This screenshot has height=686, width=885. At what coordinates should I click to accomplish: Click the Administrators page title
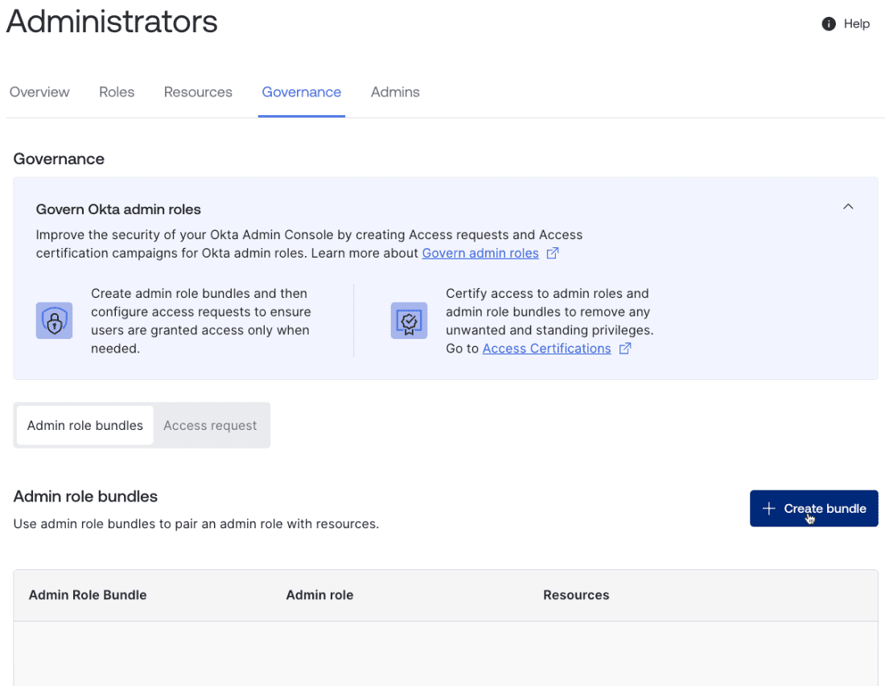pos(112,22)
